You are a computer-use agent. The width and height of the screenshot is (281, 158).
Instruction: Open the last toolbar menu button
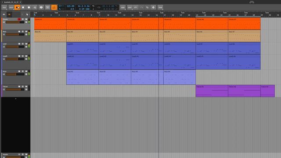tap(160, 7)
